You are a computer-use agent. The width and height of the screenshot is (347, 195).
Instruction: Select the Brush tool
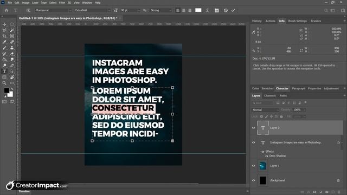pyautogui.click(x=4, y=48)
